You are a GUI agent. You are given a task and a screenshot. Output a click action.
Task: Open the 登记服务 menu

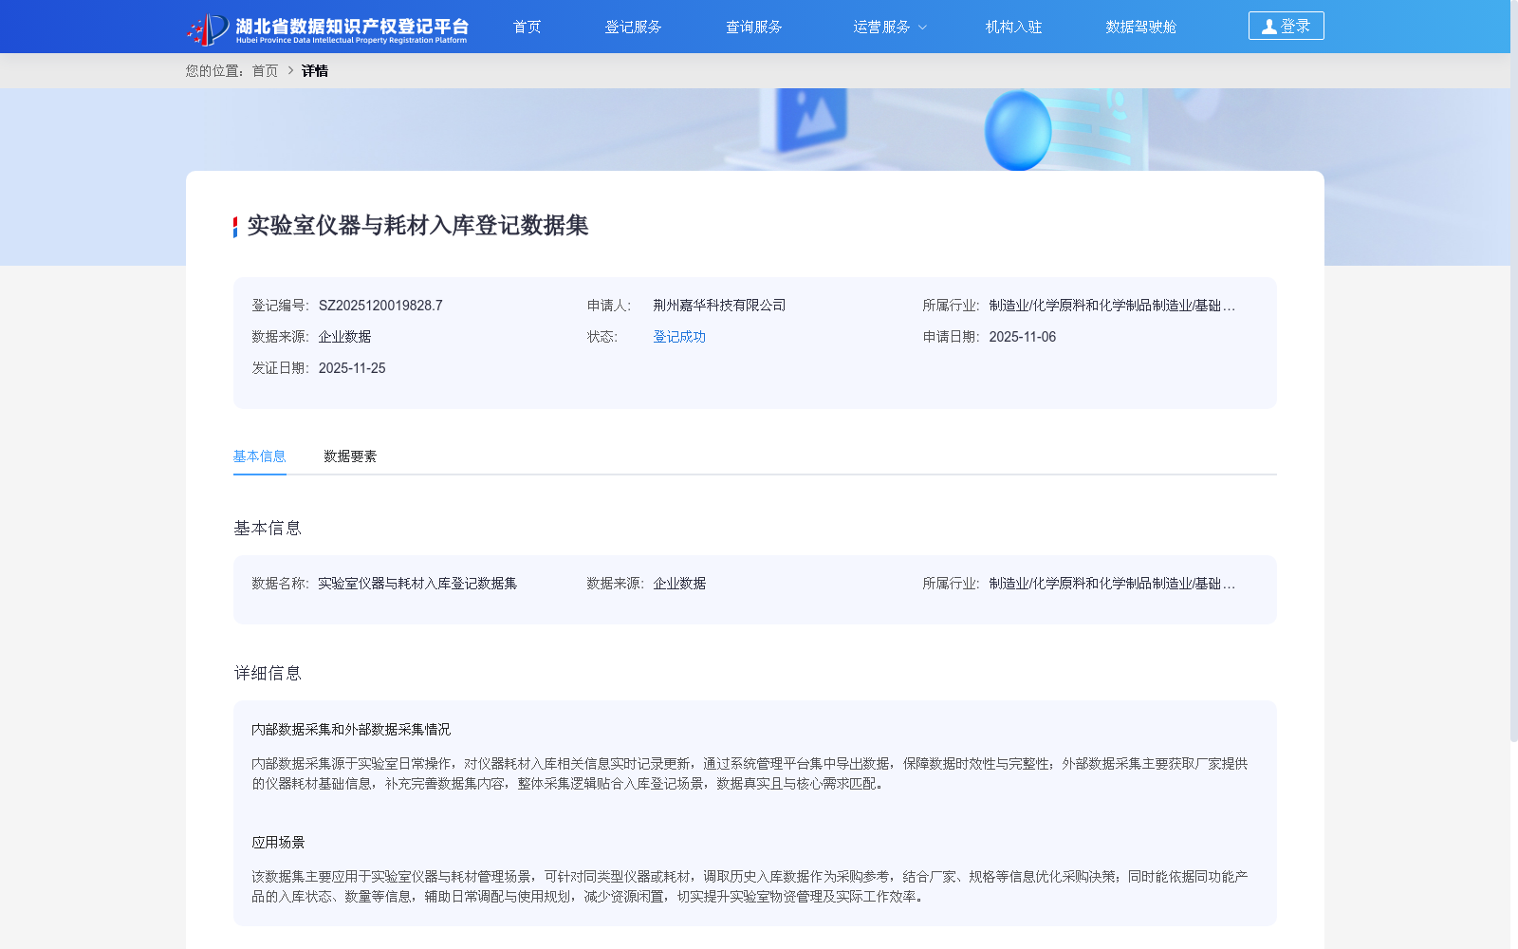coord(633,27)
